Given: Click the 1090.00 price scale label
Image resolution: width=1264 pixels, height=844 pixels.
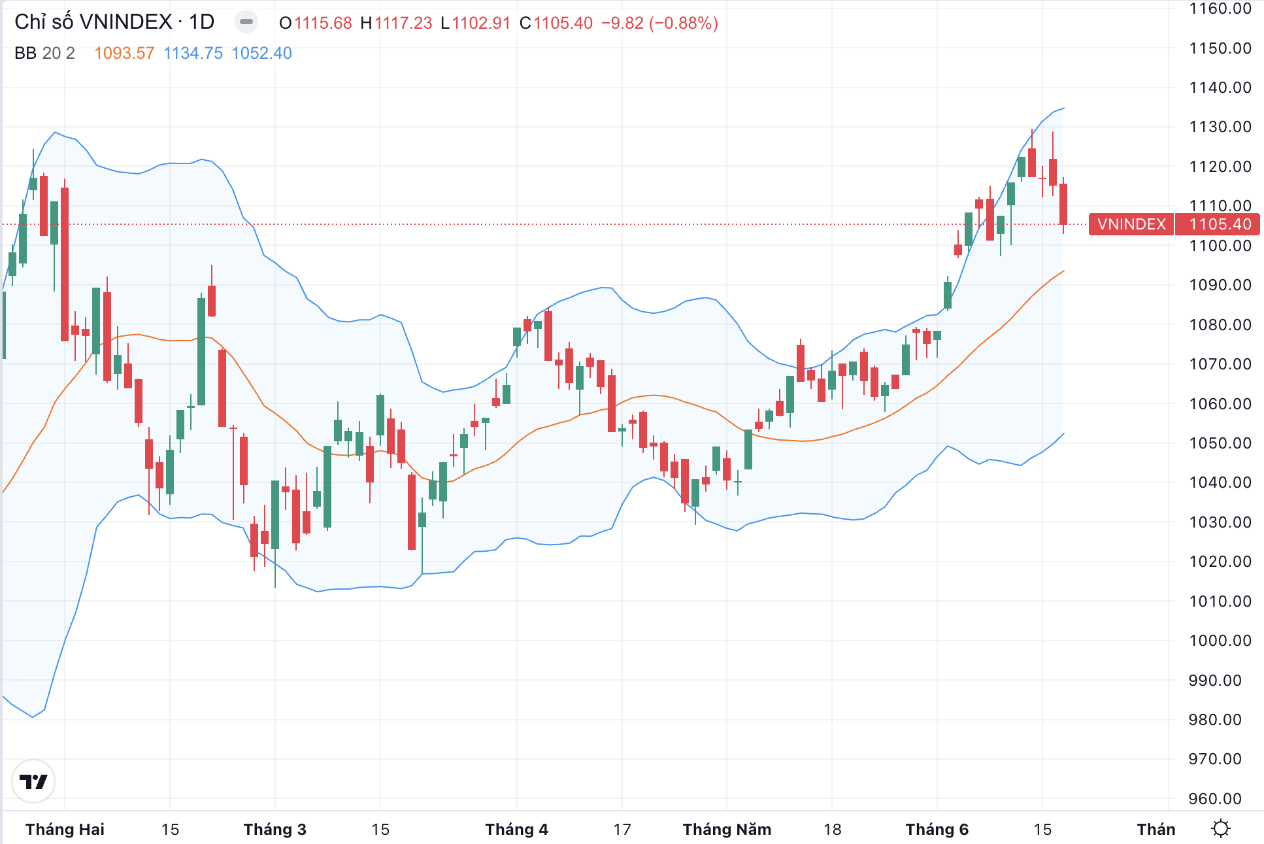Looking at the screenshot, I should click(x=1220, y=285).
